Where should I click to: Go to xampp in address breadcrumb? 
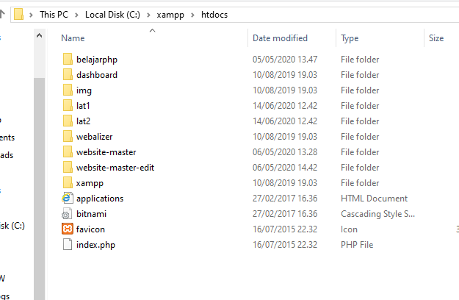(x=170, y=15)
